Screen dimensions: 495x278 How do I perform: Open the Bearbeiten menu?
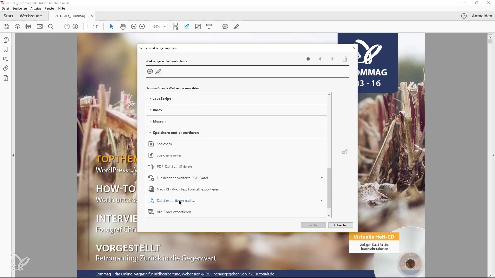point(20,8)
